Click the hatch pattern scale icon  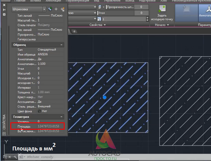[99, 19]
